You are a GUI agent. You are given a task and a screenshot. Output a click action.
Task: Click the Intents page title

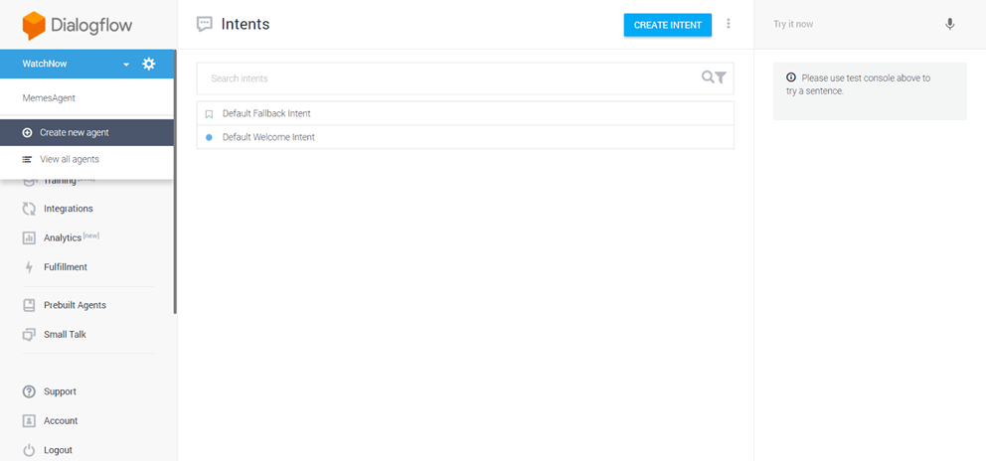(246, 25)
